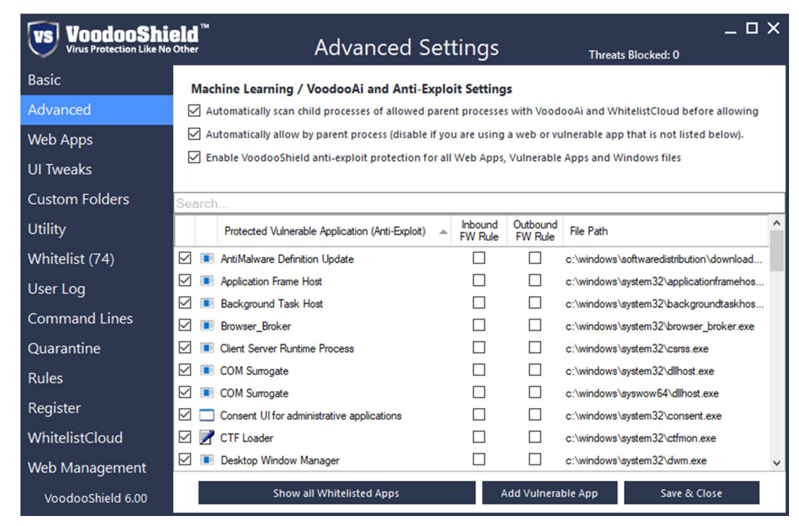Click the list scroll down arrow

tap(777, 463)
